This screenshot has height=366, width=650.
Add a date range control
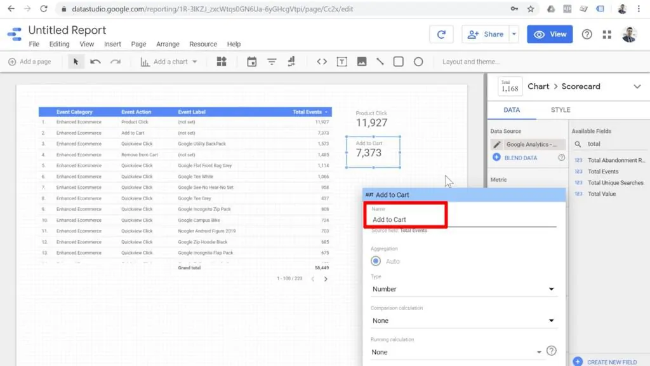(x=252, y=62)
